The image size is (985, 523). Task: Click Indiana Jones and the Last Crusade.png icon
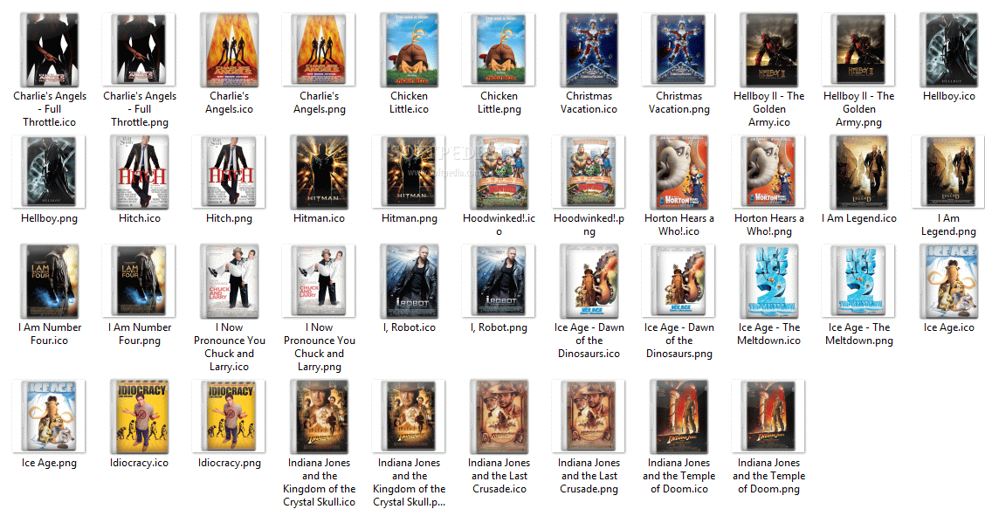coord(589,416)
